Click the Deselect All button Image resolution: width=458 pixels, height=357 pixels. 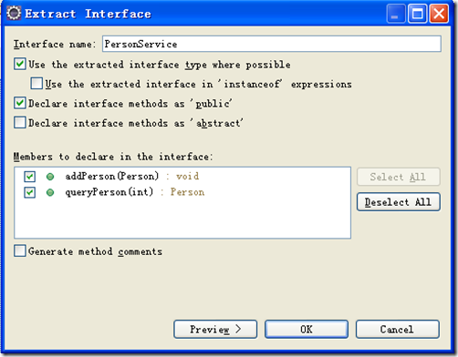tap(399, 202)
